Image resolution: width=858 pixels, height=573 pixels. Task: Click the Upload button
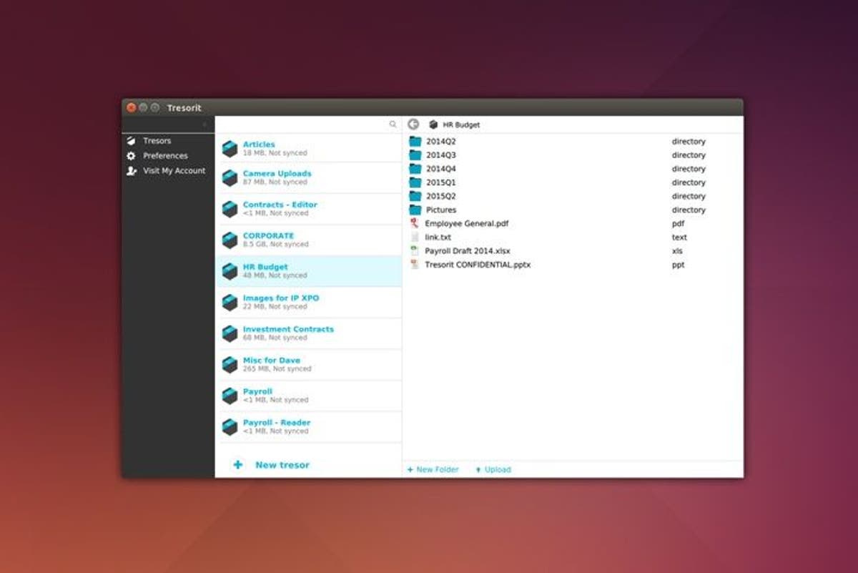[x=493, y=470]
